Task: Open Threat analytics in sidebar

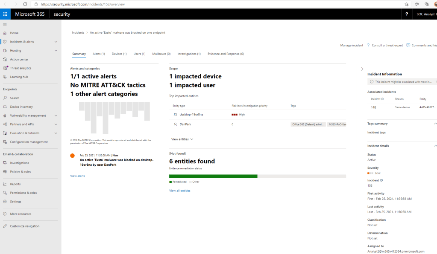Action: pyautogui.click(x=21, y=68)
